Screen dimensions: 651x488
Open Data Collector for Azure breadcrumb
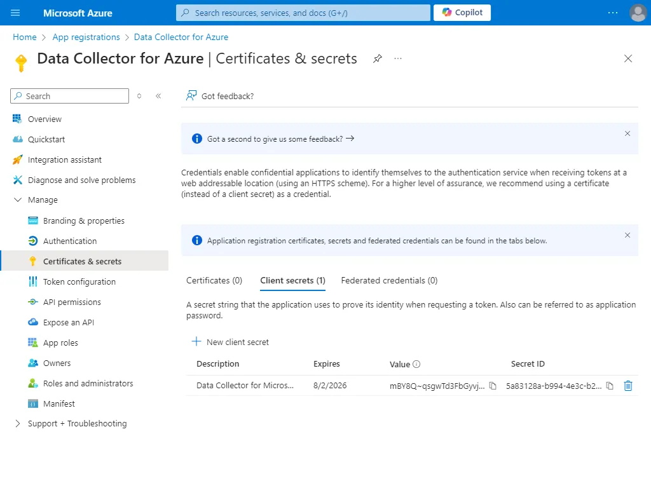[181, 37]
